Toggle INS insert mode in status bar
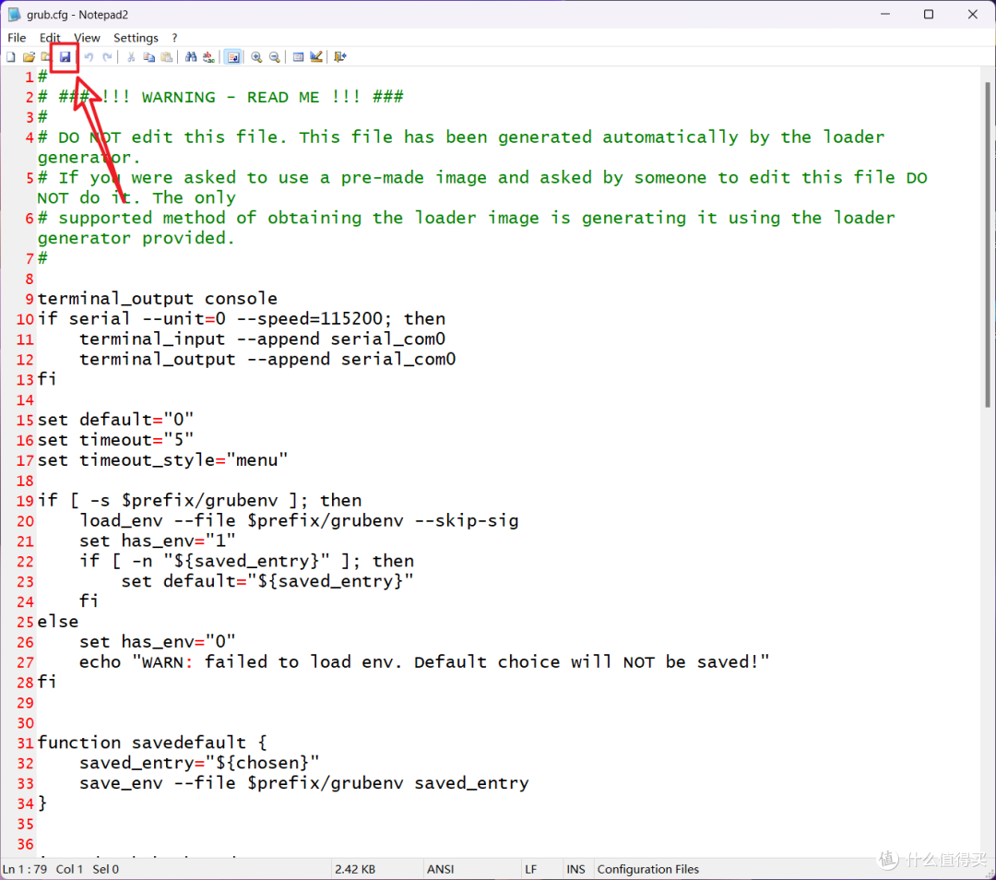This screenshot has height=880, width=996. [x=575, y=869]
